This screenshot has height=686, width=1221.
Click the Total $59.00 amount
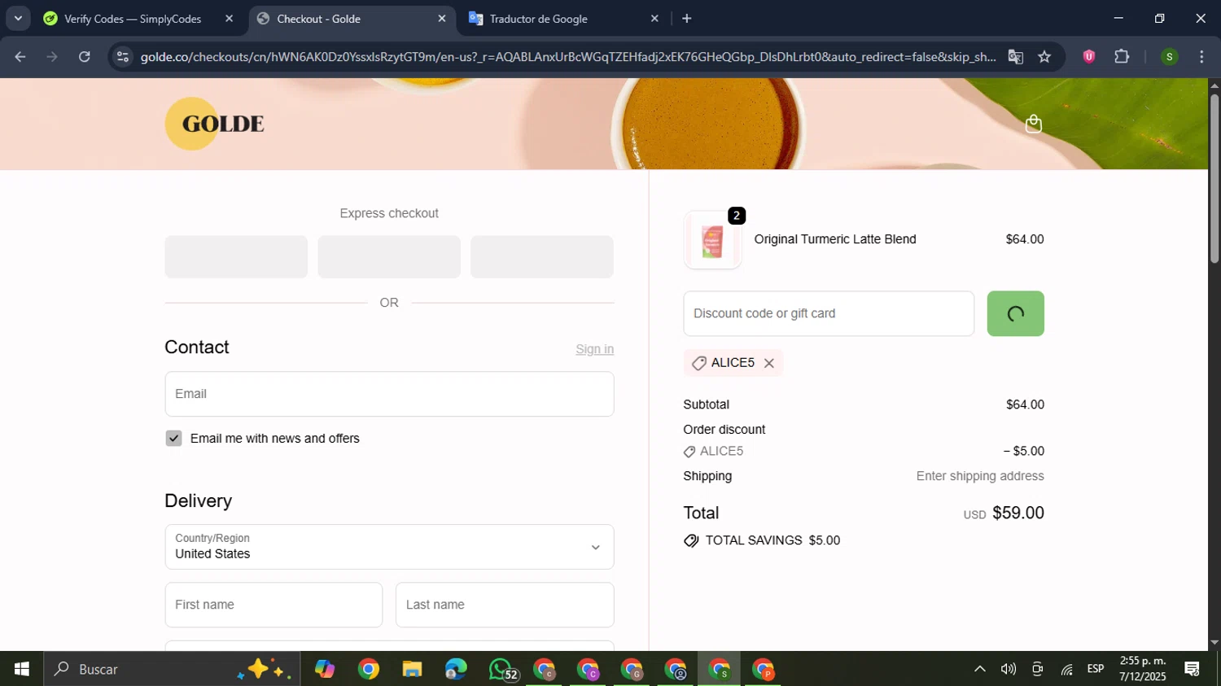pos(1018,513)
